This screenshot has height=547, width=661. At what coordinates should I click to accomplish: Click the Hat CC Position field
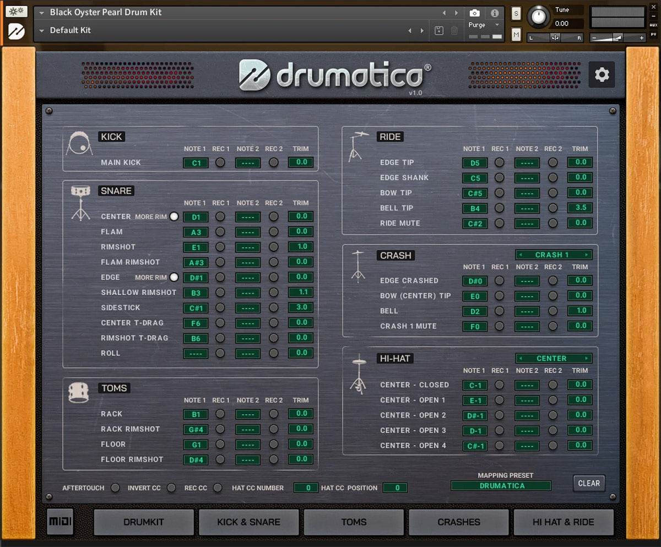click(x=395, y=488)
